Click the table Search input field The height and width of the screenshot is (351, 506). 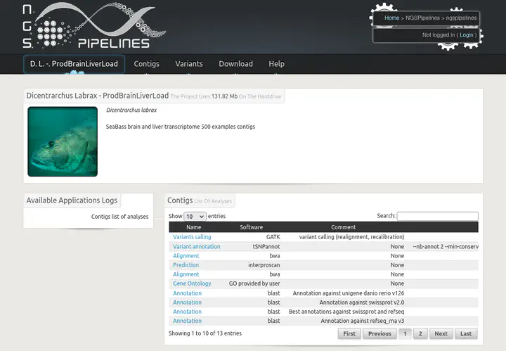coord(437,217)
